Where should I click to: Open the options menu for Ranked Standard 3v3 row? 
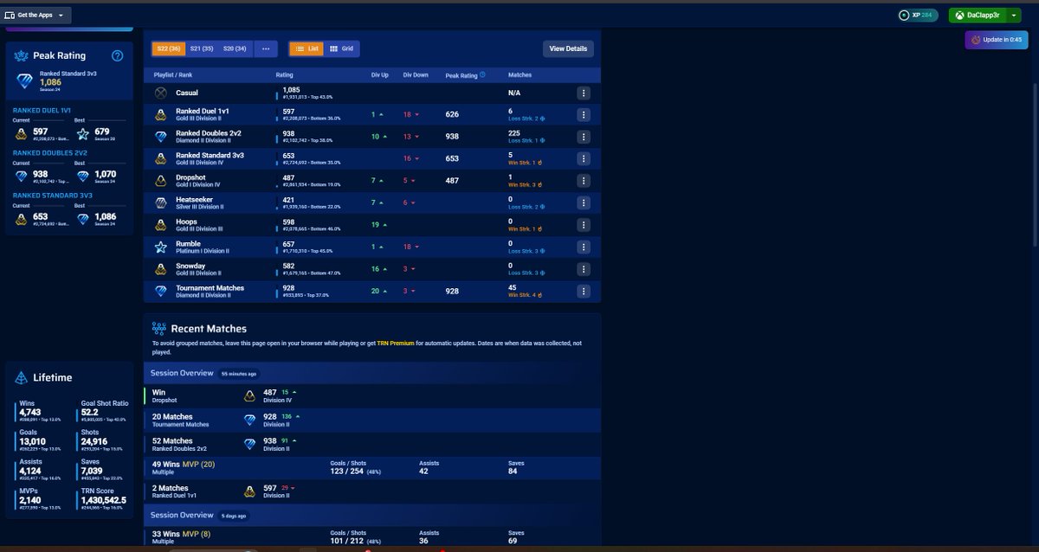[x=584, y=158]
